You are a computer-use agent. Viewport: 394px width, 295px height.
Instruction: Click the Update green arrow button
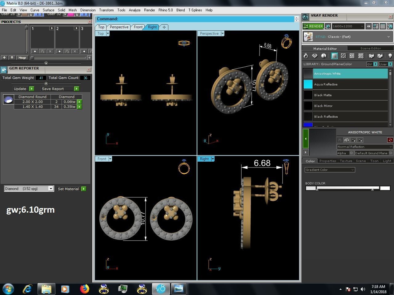click(x=31, y=89)
